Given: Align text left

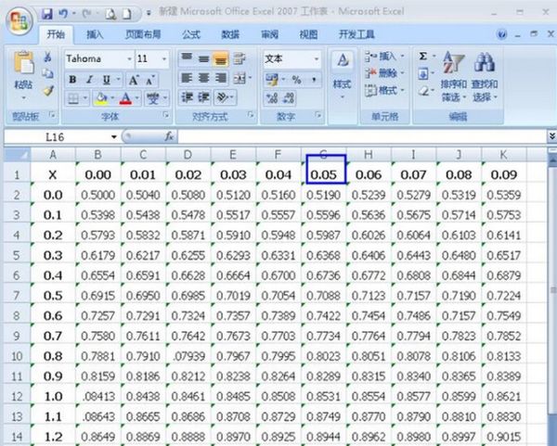Looking at the screenshot, I should pos(187,78).
